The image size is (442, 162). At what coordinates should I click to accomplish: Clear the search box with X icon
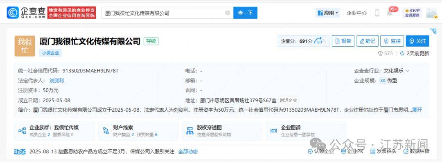[228, 13]
